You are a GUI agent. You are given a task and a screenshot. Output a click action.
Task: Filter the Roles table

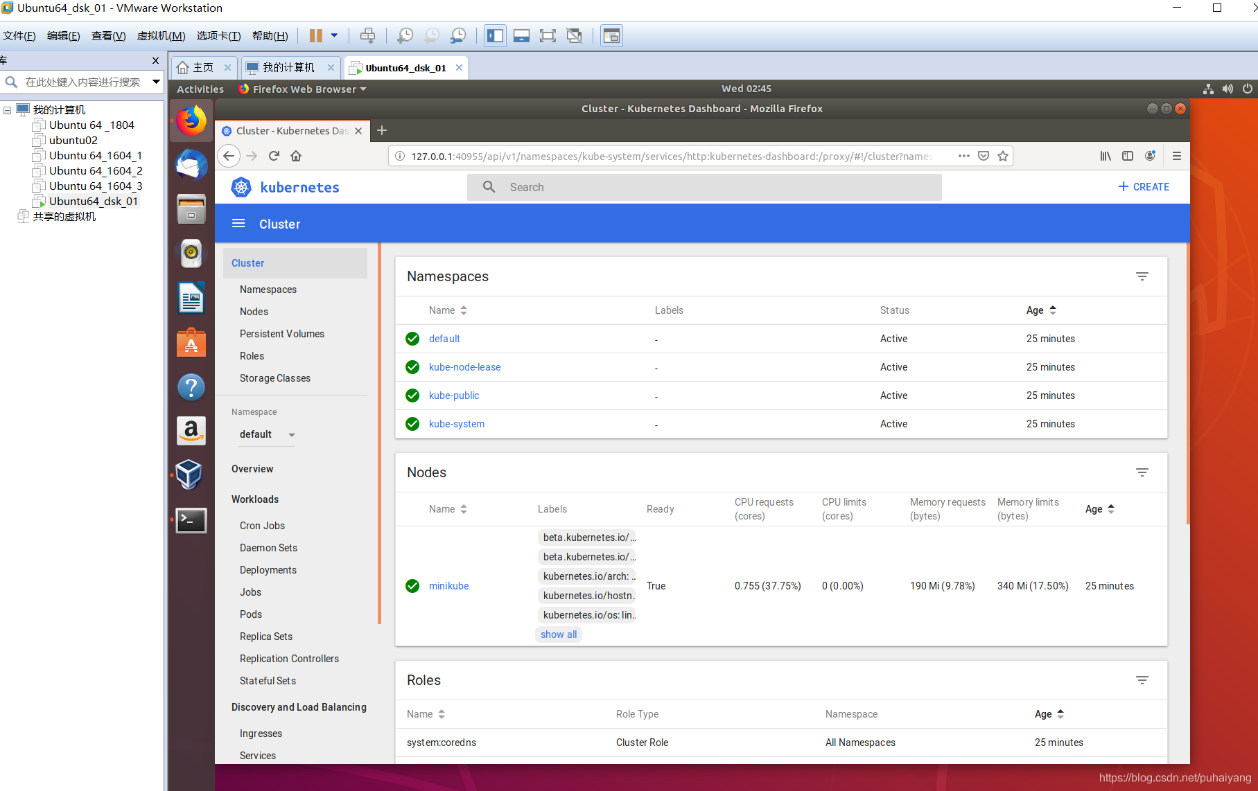(x=1142, y=680)
